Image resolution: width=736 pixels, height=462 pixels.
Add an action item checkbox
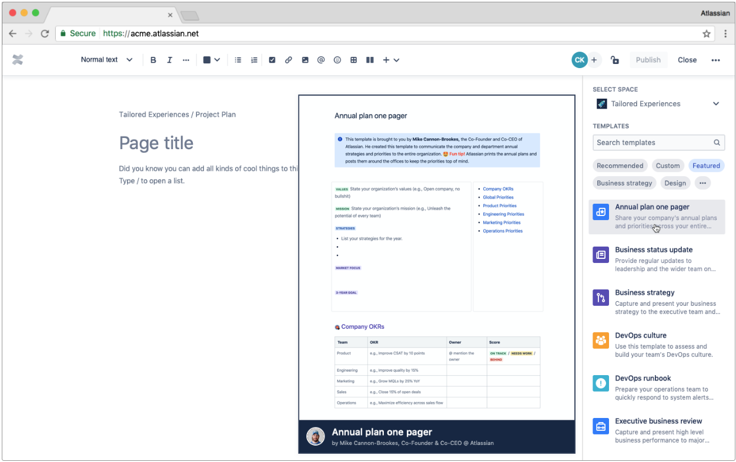click(x=272, y=60)
